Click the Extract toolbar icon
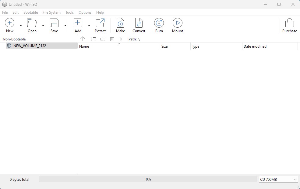The width and height of the screenshot is (300, 189). [x=100, y=23]
